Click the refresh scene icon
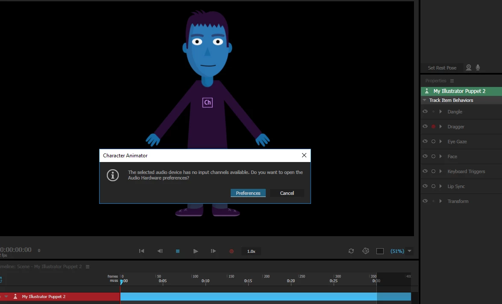Image resolution: width=502 pixels, height=304 pixels. tap(351, 251)
